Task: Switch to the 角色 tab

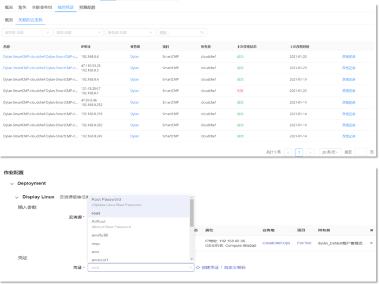Action: [22, 8]
